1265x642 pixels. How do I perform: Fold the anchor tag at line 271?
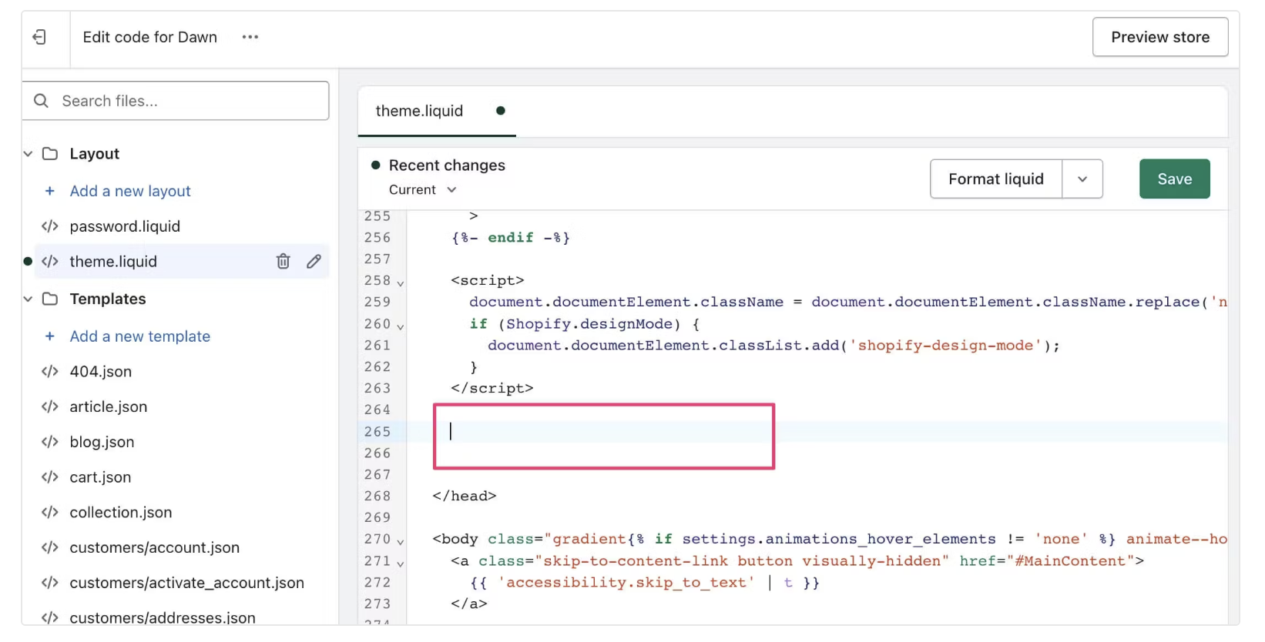pyautogui.click(x=401, y=563)
